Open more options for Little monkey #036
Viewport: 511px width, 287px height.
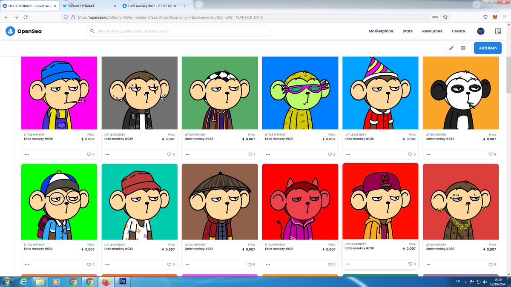[x=348, y=154]
